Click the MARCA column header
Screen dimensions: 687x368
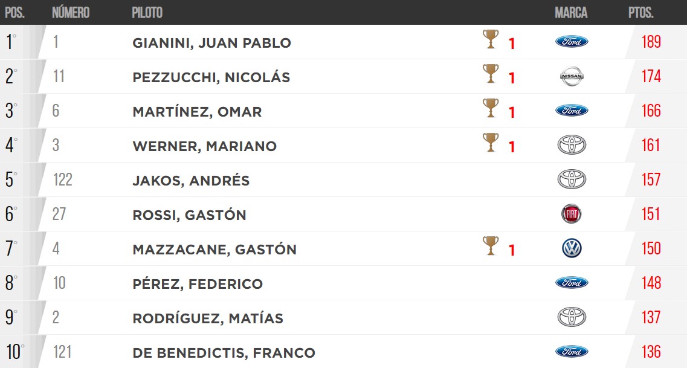point(572,12)
